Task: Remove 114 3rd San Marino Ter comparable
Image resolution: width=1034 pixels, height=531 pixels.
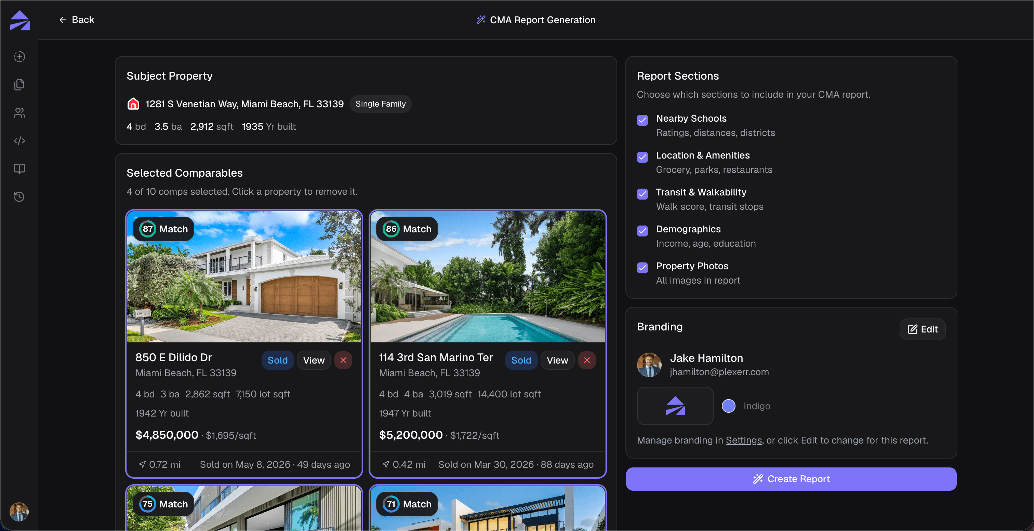Action: click(587, 360)
